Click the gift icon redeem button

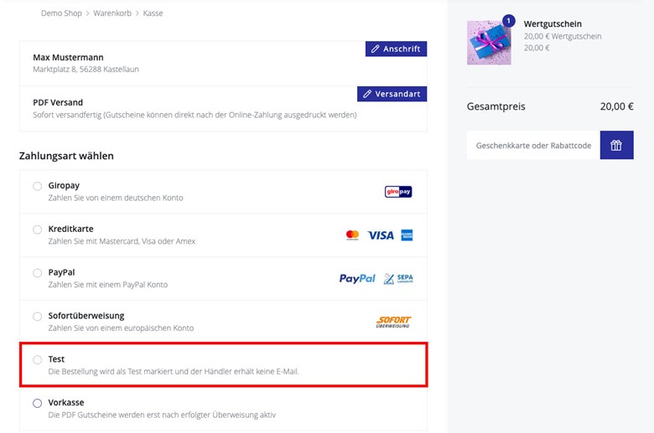click(616, 145)
